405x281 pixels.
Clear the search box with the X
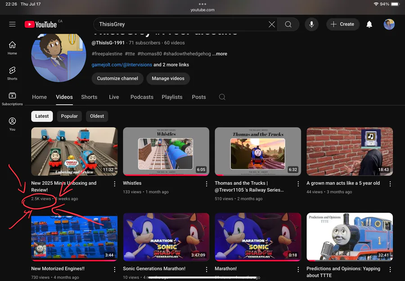tap(271, 24)
